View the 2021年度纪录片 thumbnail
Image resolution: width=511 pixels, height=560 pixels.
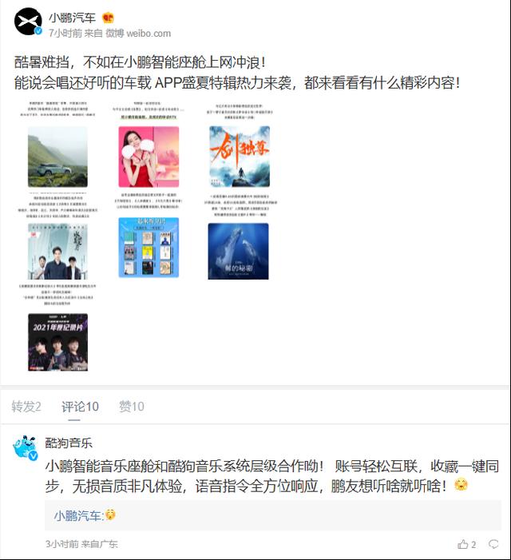point(57,342)
